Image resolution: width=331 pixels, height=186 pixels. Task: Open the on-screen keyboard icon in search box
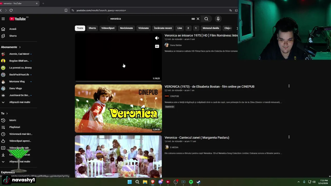(193, 19)
